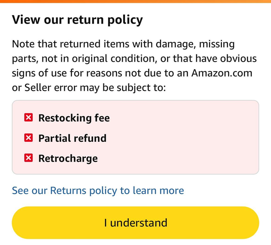Image resolution: width=271 pixels, height=245 pixels.
Task: Select the Retrocharge label
Action: pos(68,159)
